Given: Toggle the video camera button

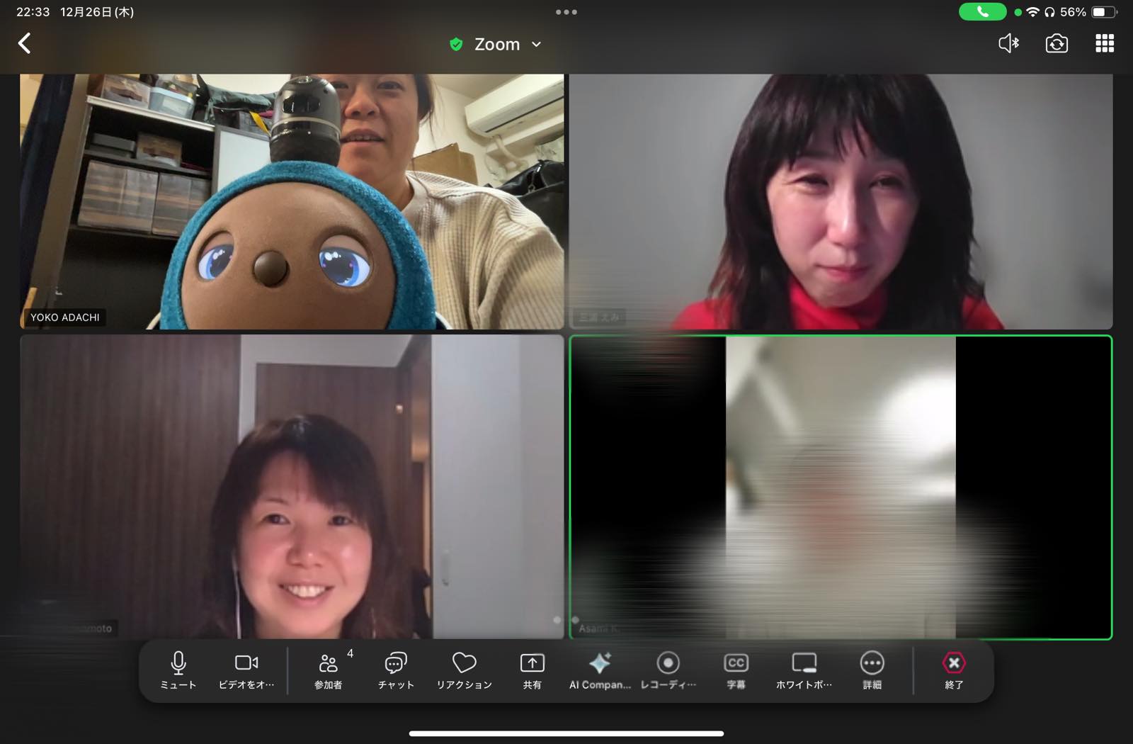Looking at the screenshot, I should click(x=246, y=670).
